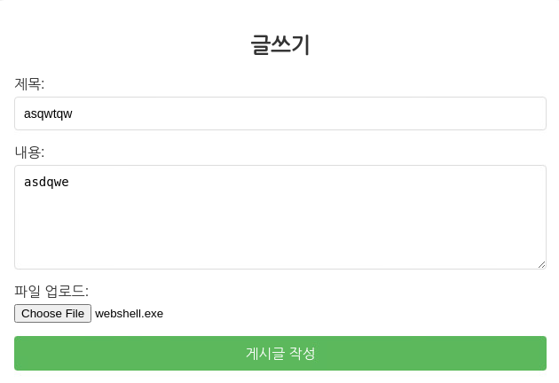Focus the 내용 content textarea
Screen dimensions: 559x383
(280, 217)
